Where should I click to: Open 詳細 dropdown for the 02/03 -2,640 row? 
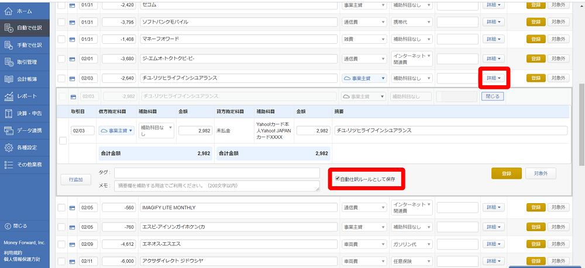(x=491, y=78)
